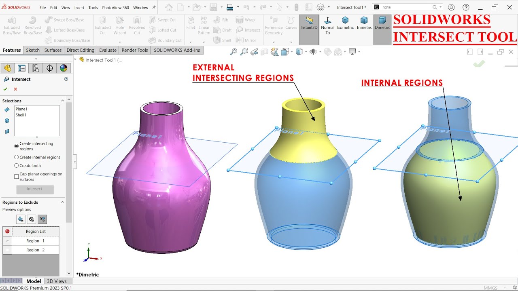Click the Previous View icon
This screenshot has width=518, height=291.
click(254, 52)
